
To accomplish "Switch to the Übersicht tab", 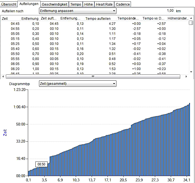I will tap(9, 4).
